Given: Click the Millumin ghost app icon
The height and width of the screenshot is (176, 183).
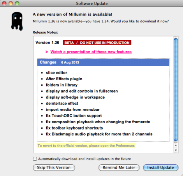Looking at the screenshot, I should pyautogui.click(x=17, y=21).
